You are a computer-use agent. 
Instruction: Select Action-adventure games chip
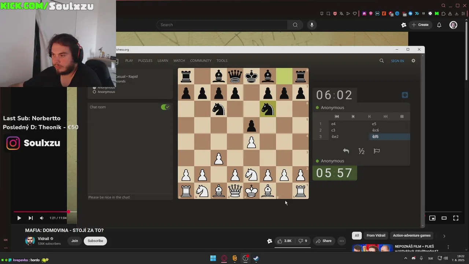(412, 235)
